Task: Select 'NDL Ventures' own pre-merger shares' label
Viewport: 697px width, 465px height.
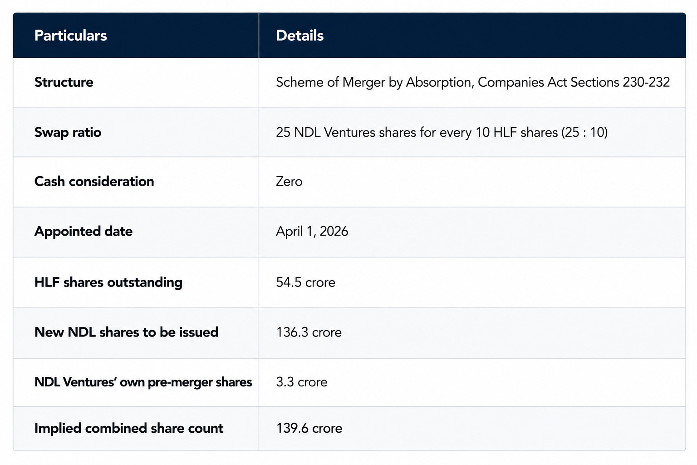Action: pyautogui.click(x=143, y=382)
